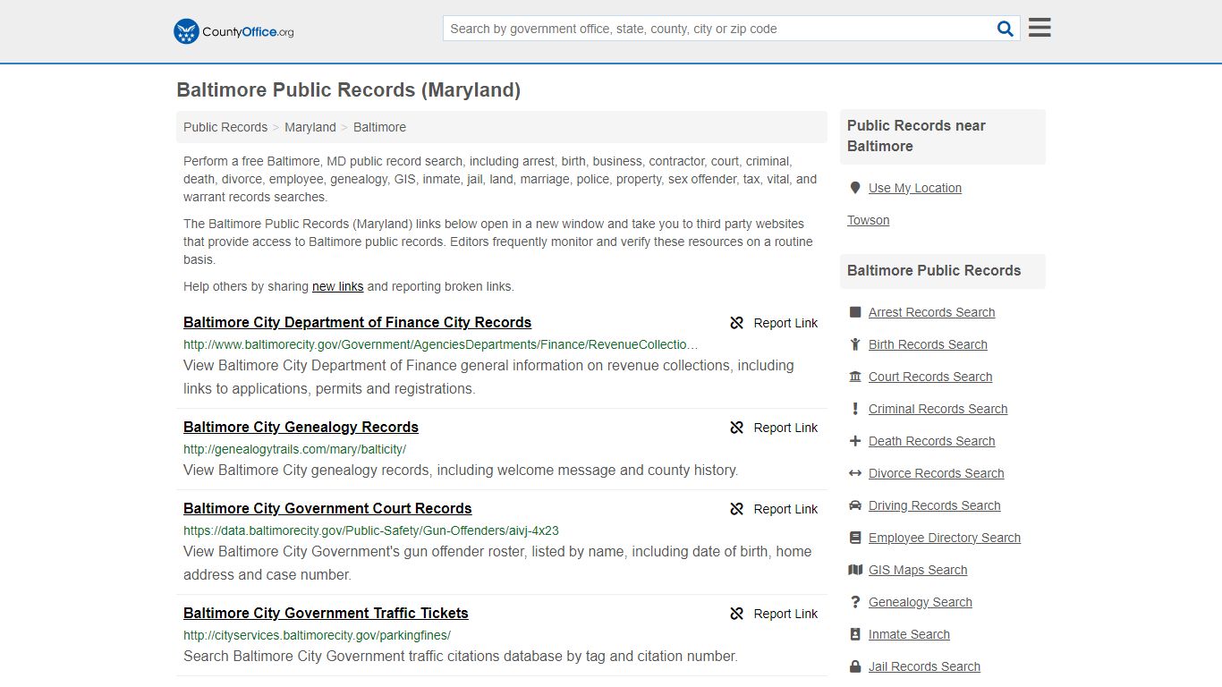The image size is (1222, 687).
Task: Click the Driving Records car icon
Action: pos(855,505)
